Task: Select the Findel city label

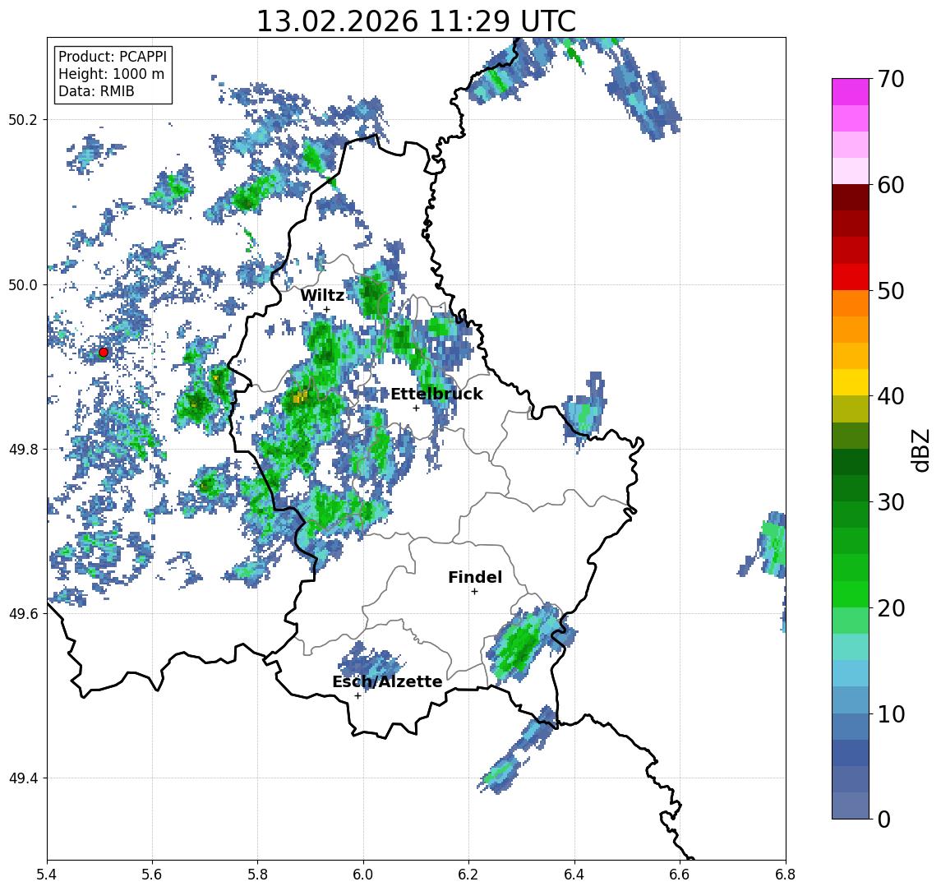Action: 475,577
